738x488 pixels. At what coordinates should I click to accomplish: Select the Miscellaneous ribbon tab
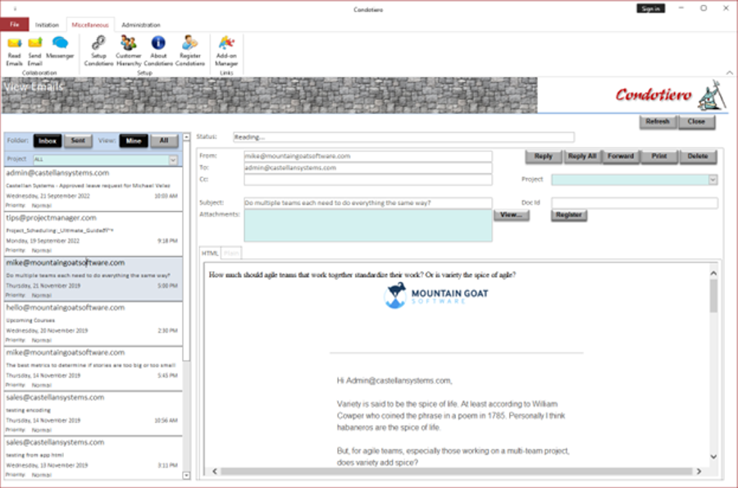coord(90,25)
